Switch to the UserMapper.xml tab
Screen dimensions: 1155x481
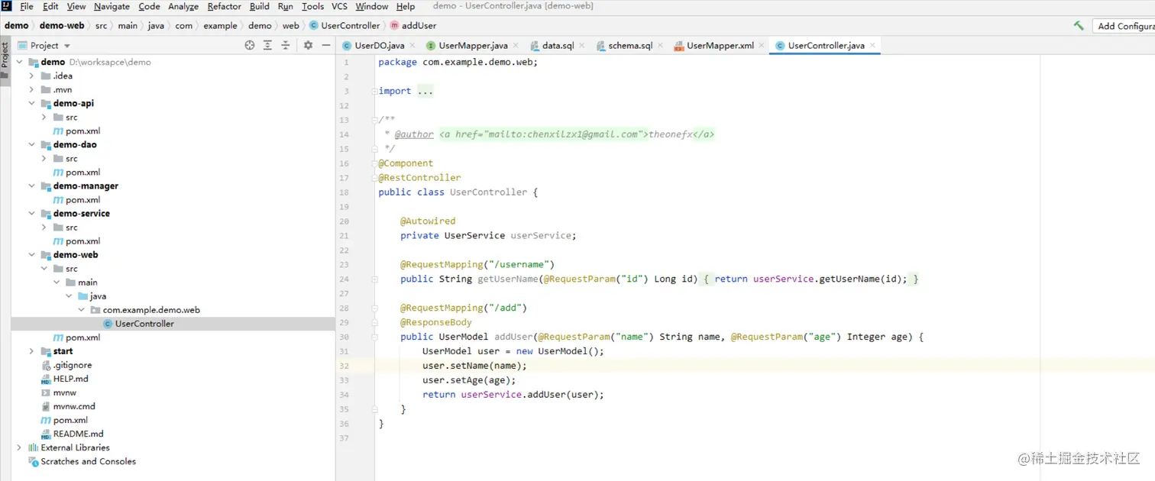720,46
